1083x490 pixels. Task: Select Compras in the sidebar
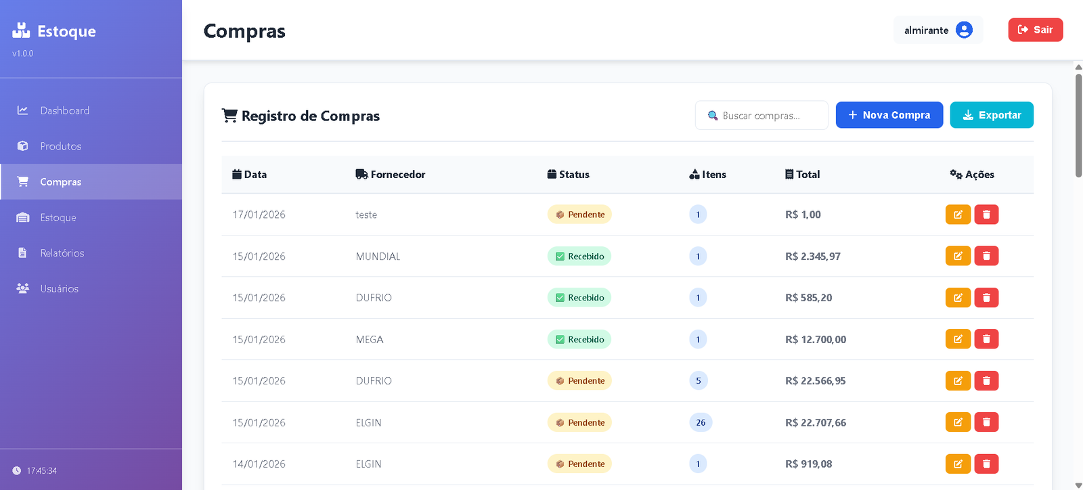coord(91,181)
